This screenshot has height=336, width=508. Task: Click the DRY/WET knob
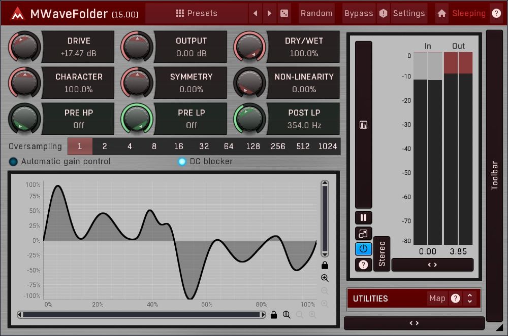249,47
